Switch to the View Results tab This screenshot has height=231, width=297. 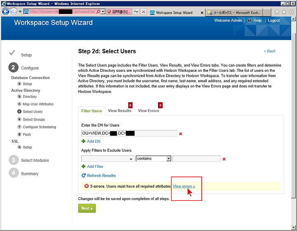tap(120, 111)
